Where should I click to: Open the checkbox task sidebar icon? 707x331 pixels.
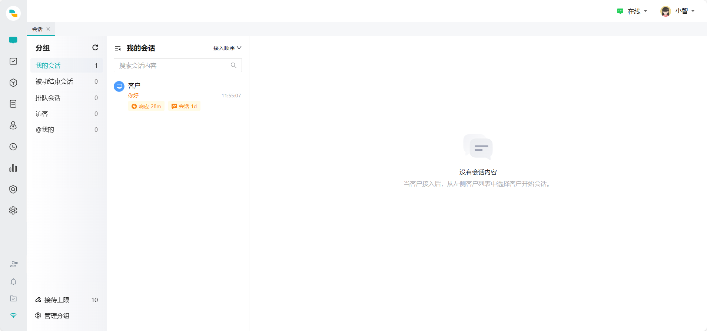13,61
